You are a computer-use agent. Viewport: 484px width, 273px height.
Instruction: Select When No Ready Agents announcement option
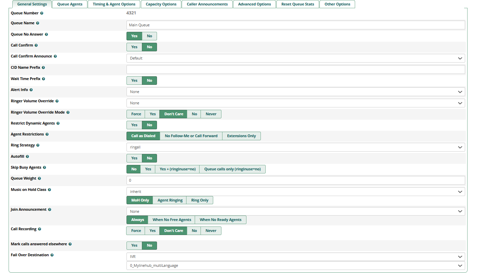point(220,220)
